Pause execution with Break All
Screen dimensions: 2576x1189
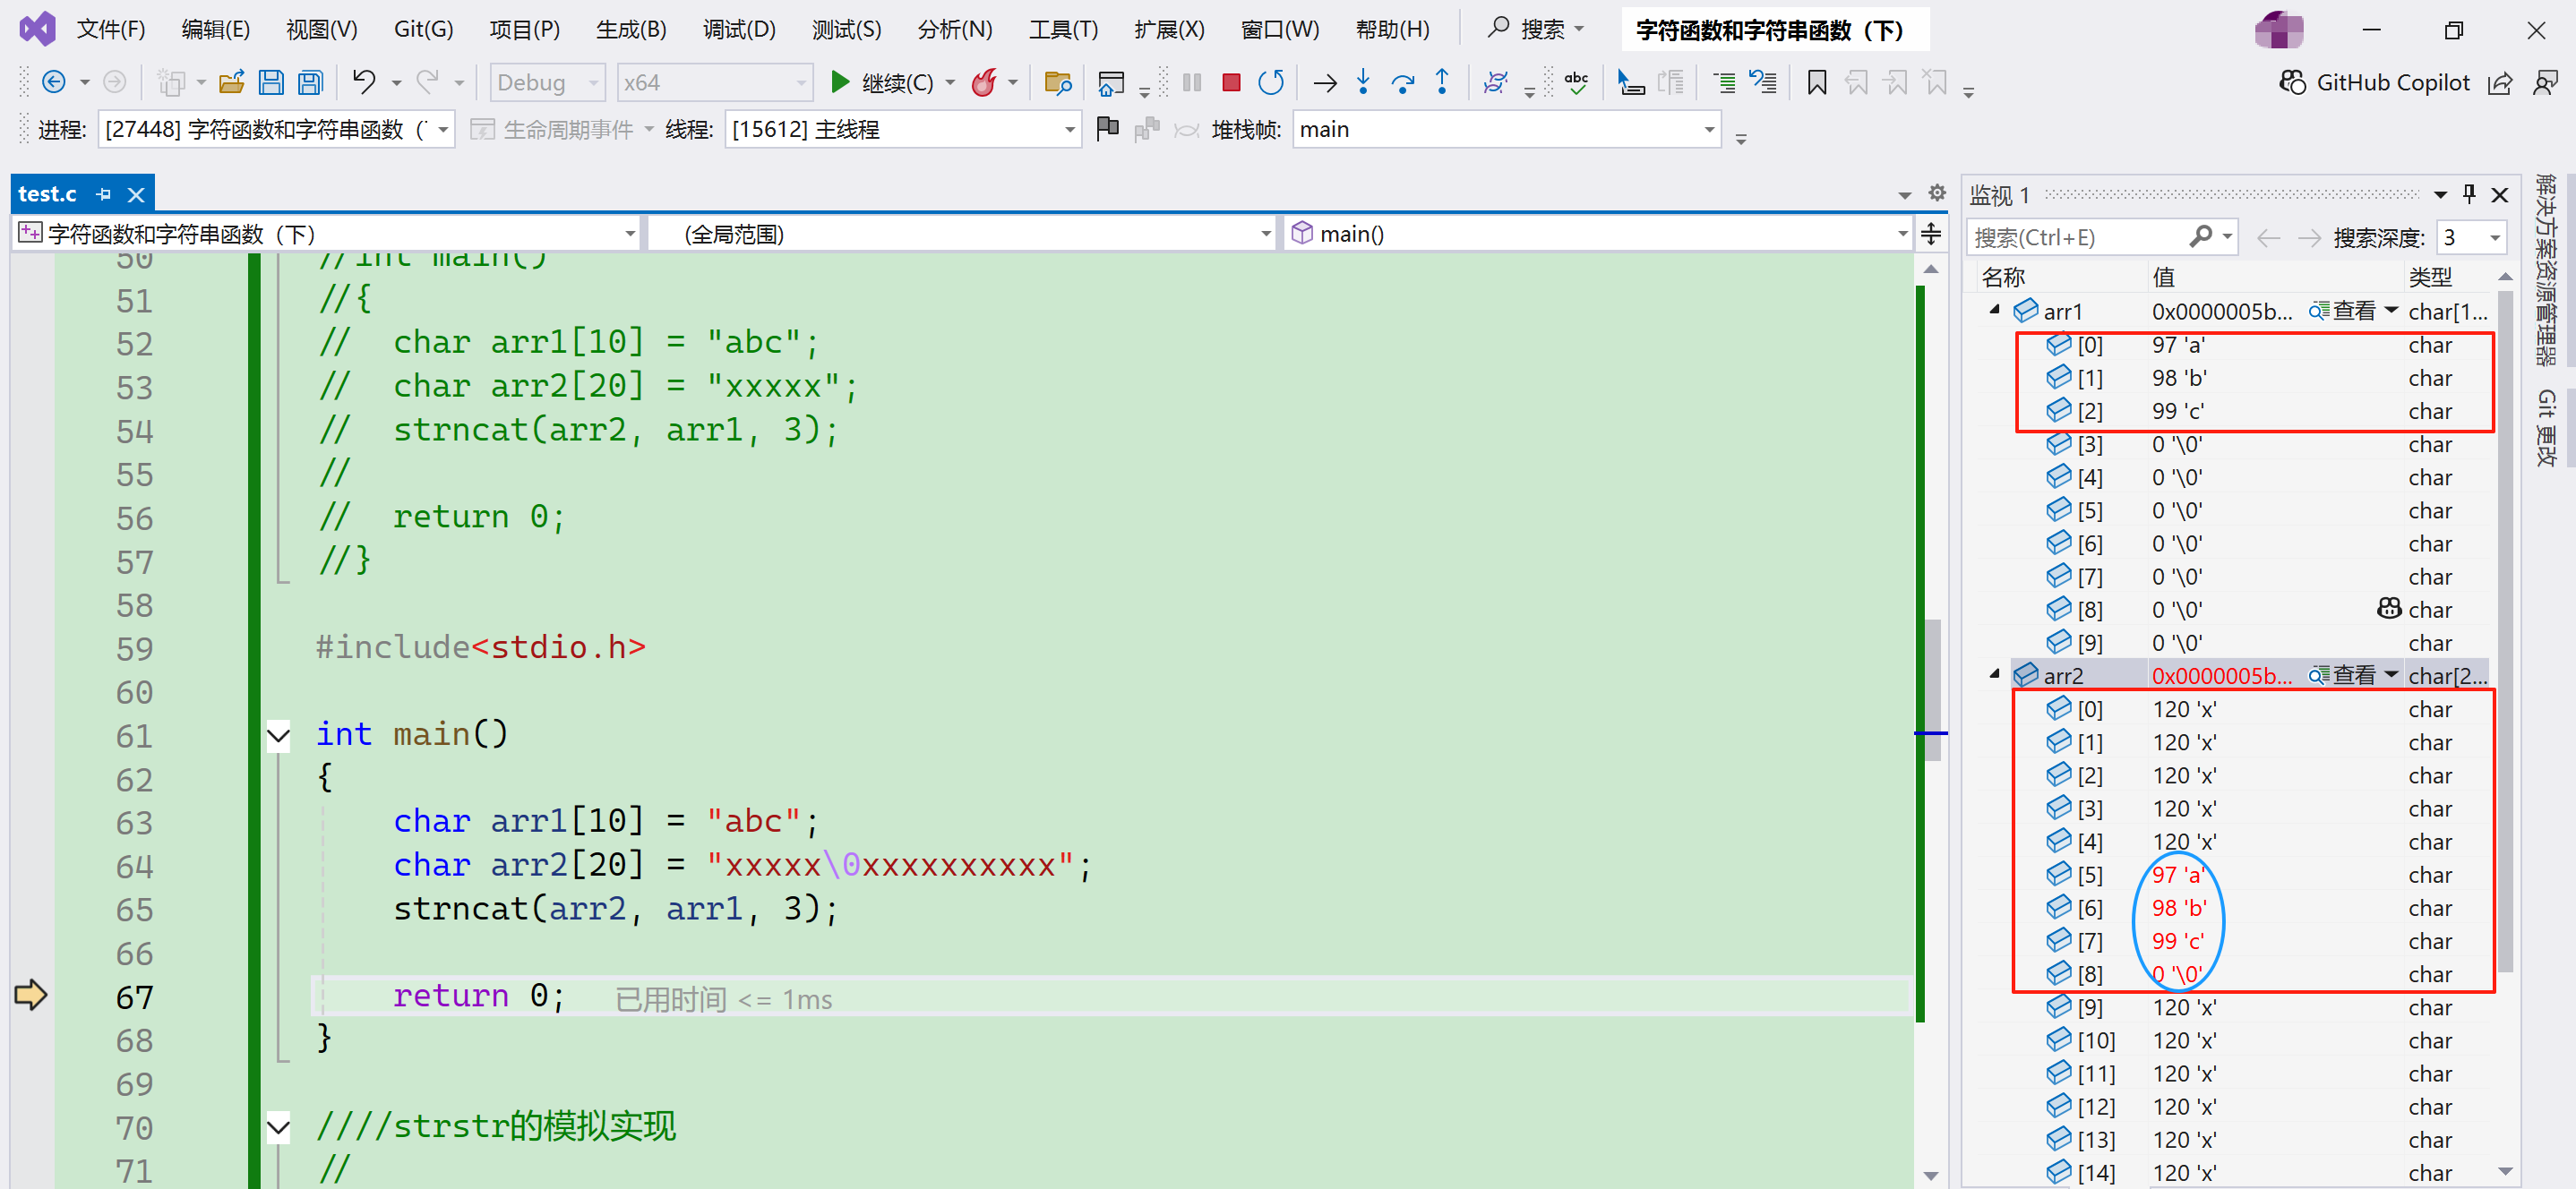point(1190,82)
